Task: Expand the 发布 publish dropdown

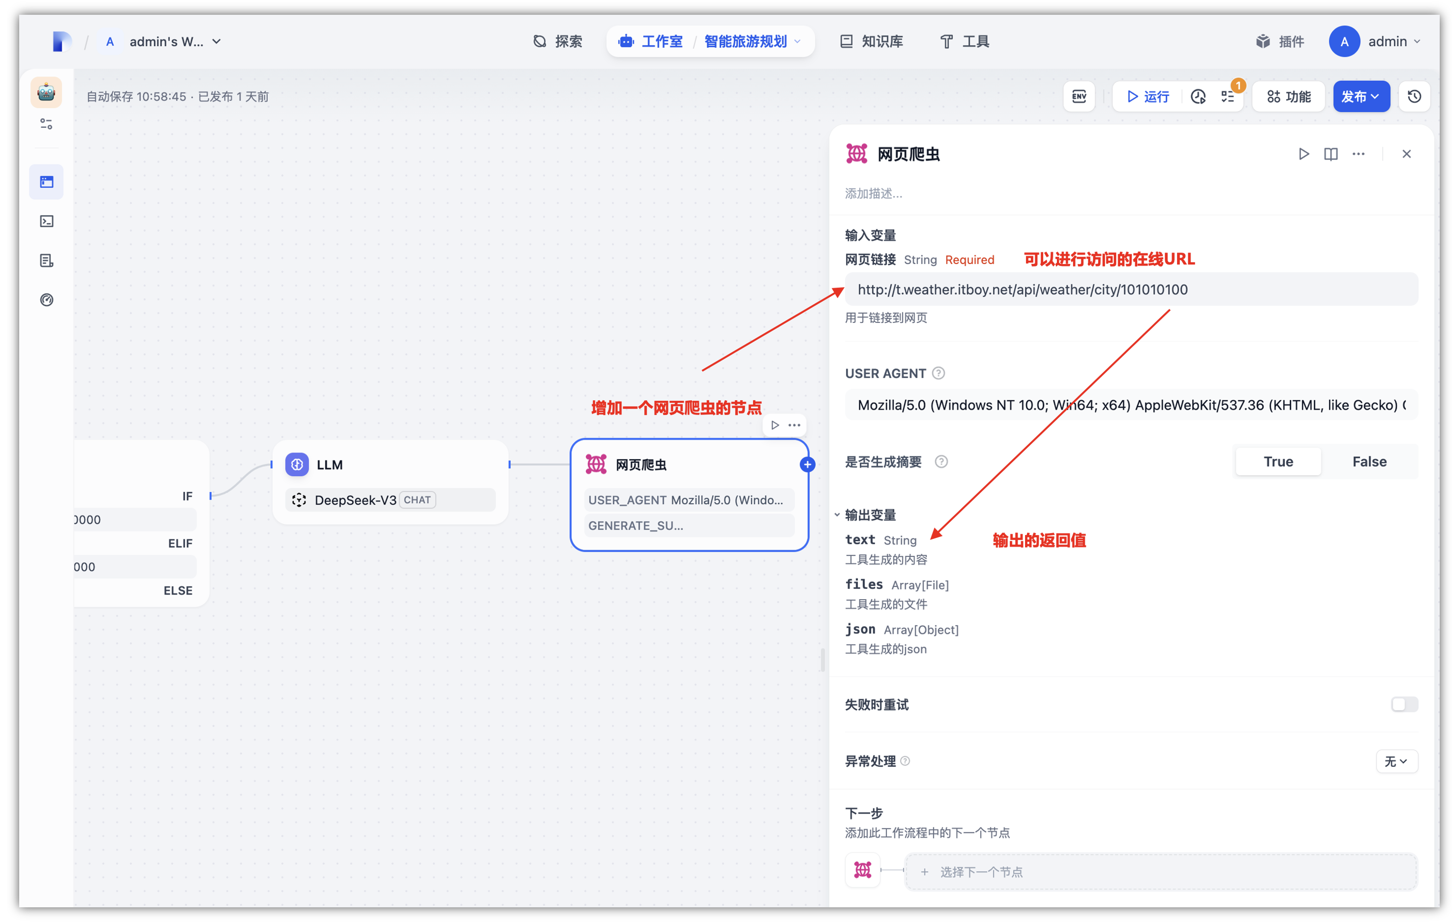Action: pyautogui.click(x=1361, y=97)
